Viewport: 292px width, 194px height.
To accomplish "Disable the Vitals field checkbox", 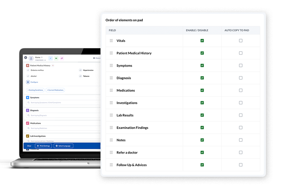I will click(202, 41).
